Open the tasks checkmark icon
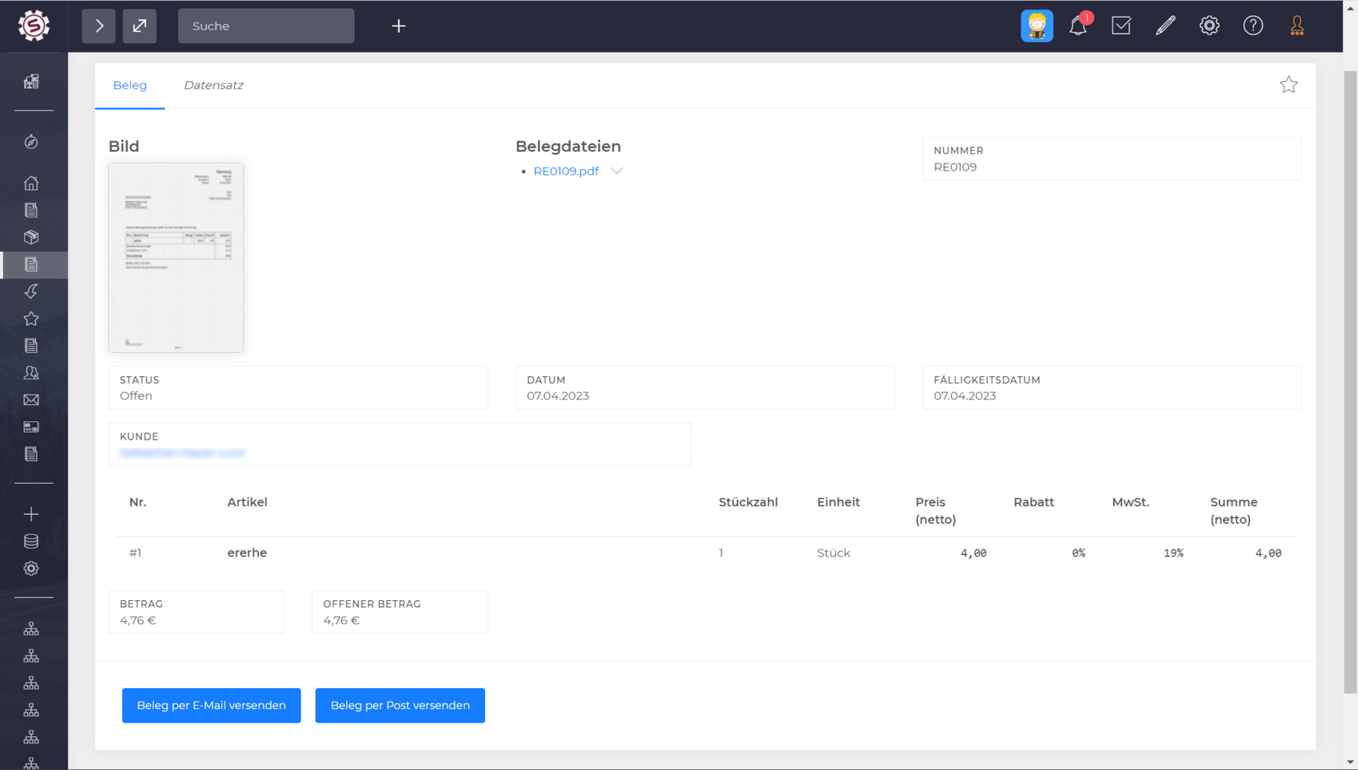This screenshot has width=1358, height=770. click(1121, 26)
